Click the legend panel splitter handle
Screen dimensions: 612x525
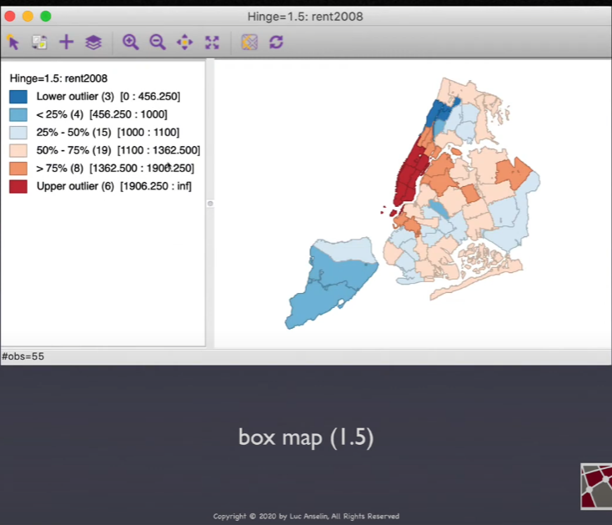[210, 204]
